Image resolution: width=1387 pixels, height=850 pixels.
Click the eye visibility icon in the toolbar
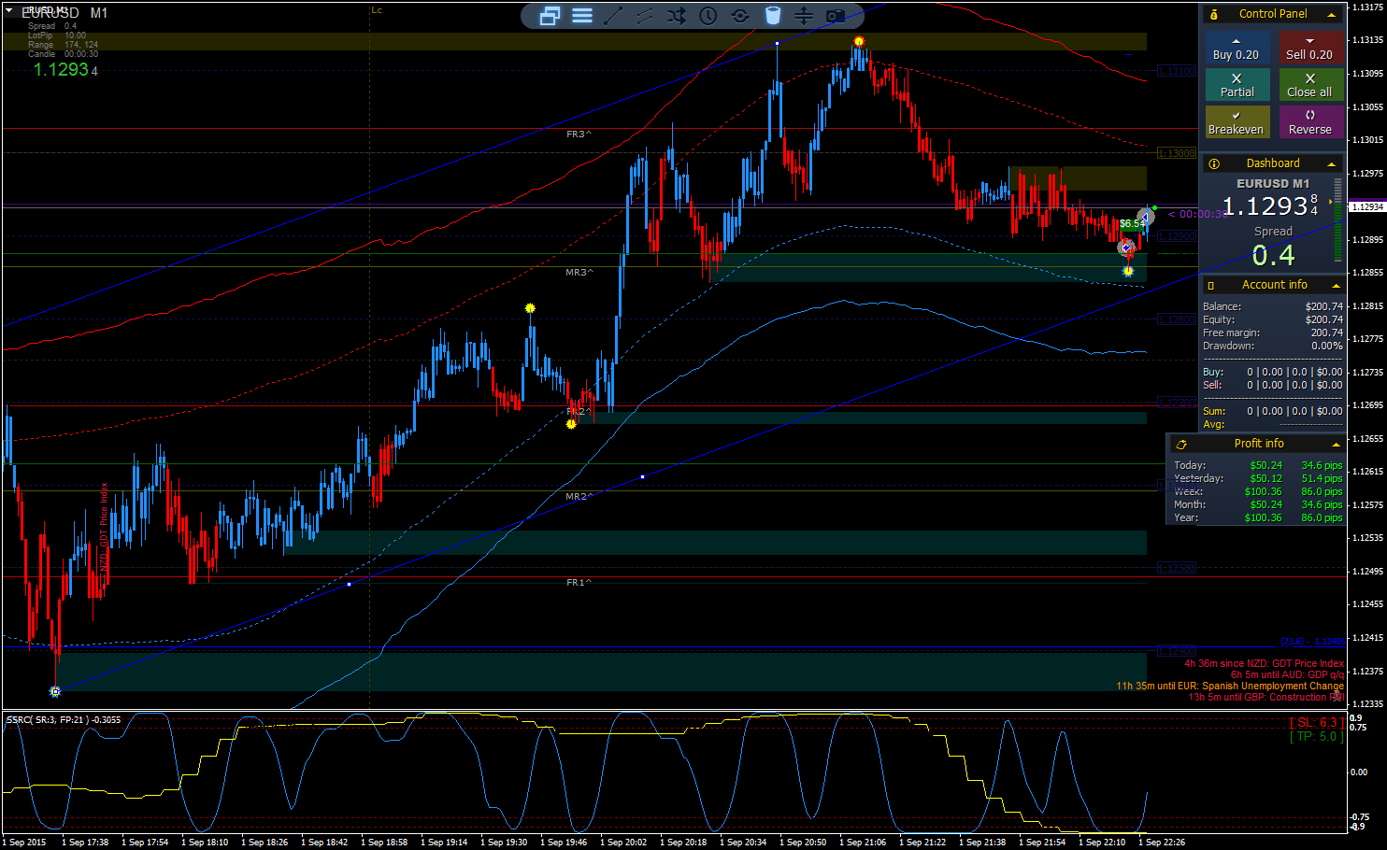[740, 15]
